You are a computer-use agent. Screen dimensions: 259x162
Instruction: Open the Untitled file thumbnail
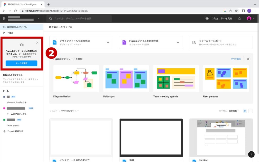tap(221, 137)
